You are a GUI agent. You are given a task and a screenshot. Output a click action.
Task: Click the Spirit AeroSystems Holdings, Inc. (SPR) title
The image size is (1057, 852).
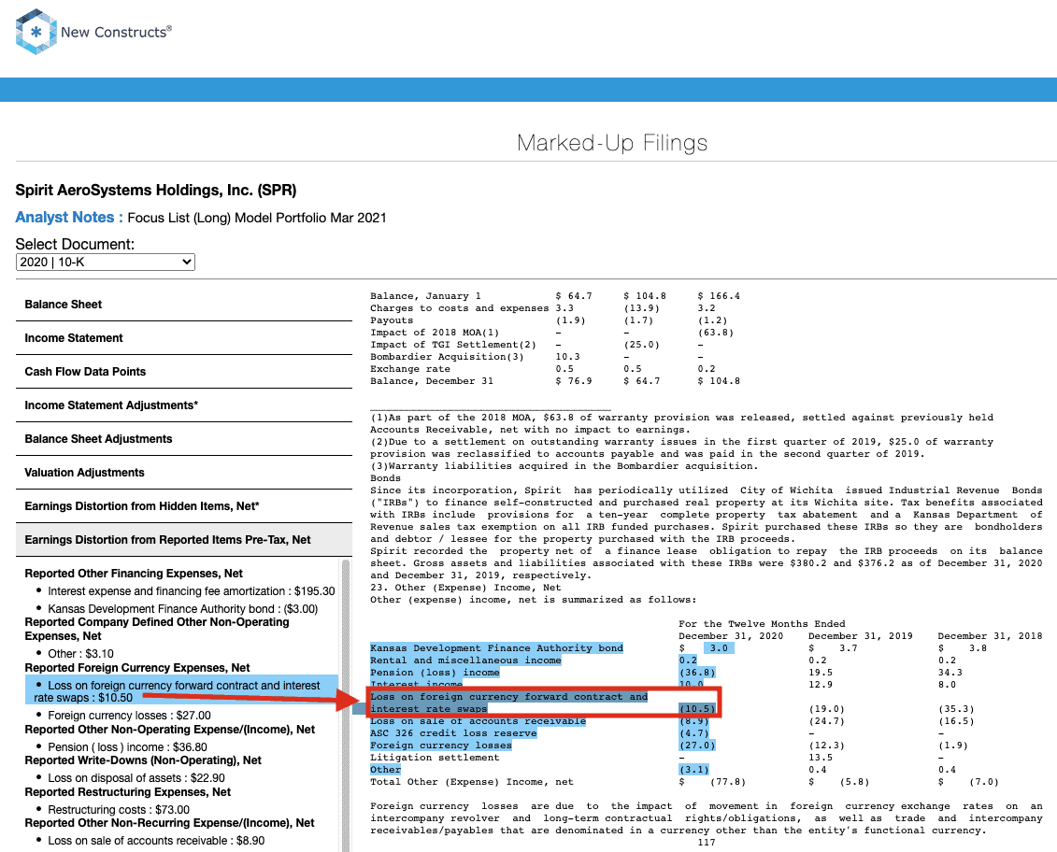[x=156, y=191]
